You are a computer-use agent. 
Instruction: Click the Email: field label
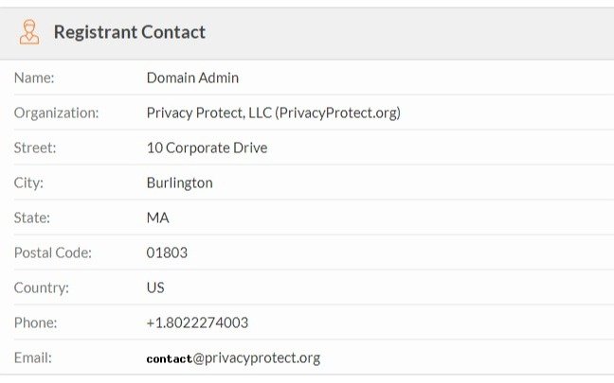pyautogui.click(x=33, y=357)
